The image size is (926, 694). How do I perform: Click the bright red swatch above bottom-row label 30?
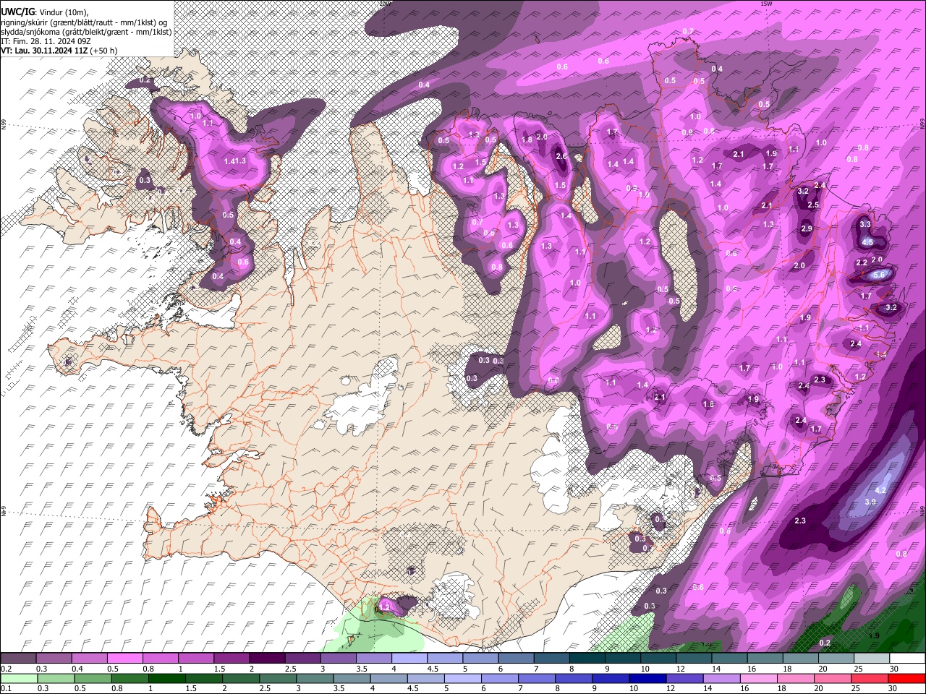point(907,678)
